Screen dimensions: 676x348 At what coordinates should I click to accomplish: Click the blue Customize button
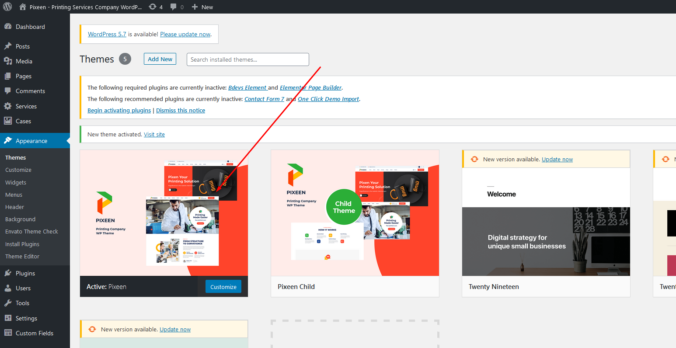223,287
